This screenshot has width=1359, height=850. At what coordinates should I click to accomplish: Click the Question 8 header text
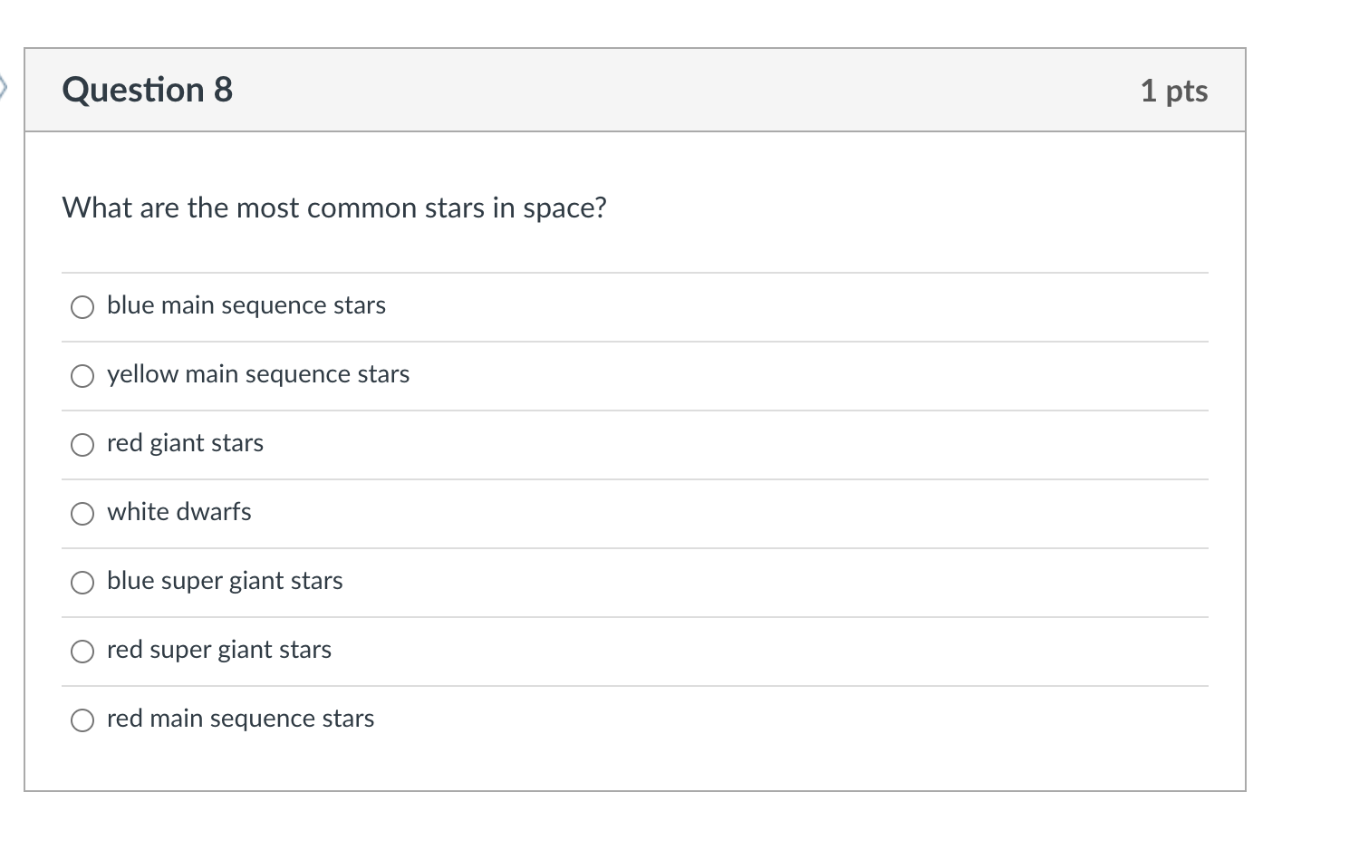148,90
